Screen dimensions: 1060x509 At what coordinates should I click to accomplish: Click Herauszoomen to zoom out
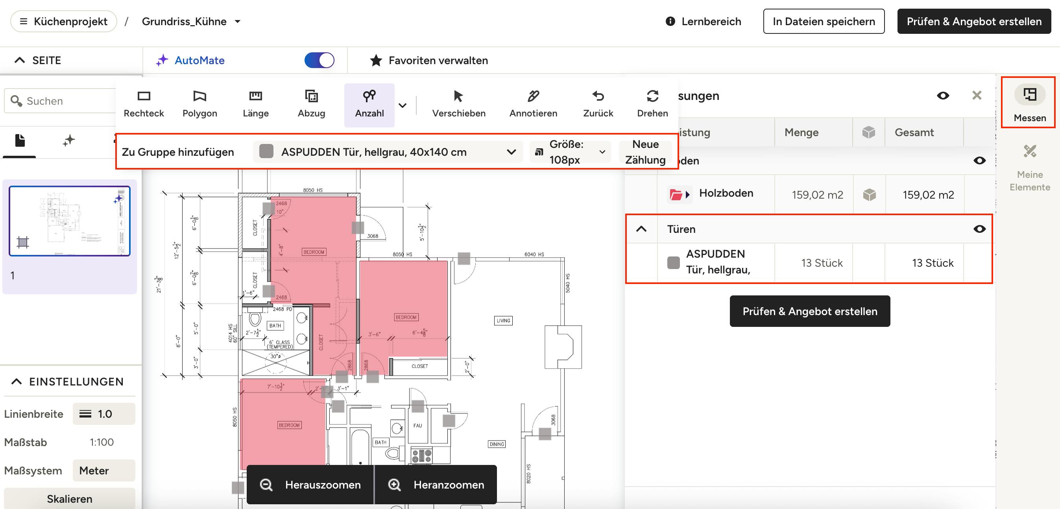pos(310,484)
